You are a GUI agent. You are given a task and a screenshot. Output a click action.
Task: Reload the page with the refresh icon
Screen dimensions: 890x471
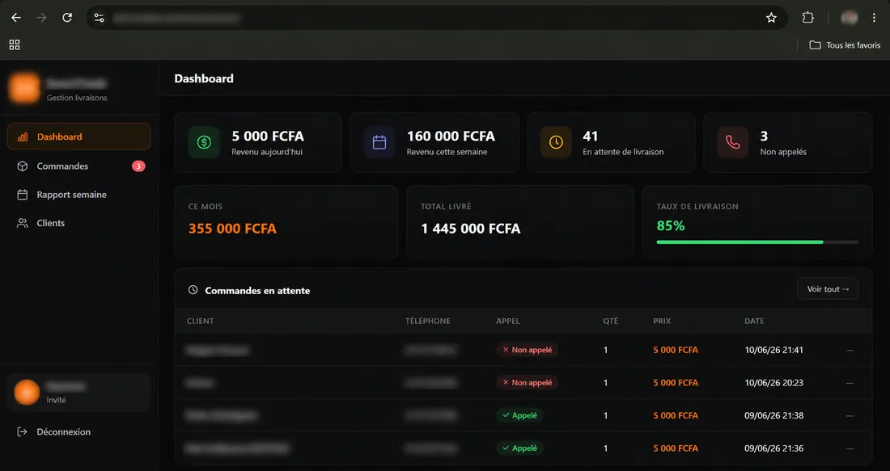tap(67, 18)
